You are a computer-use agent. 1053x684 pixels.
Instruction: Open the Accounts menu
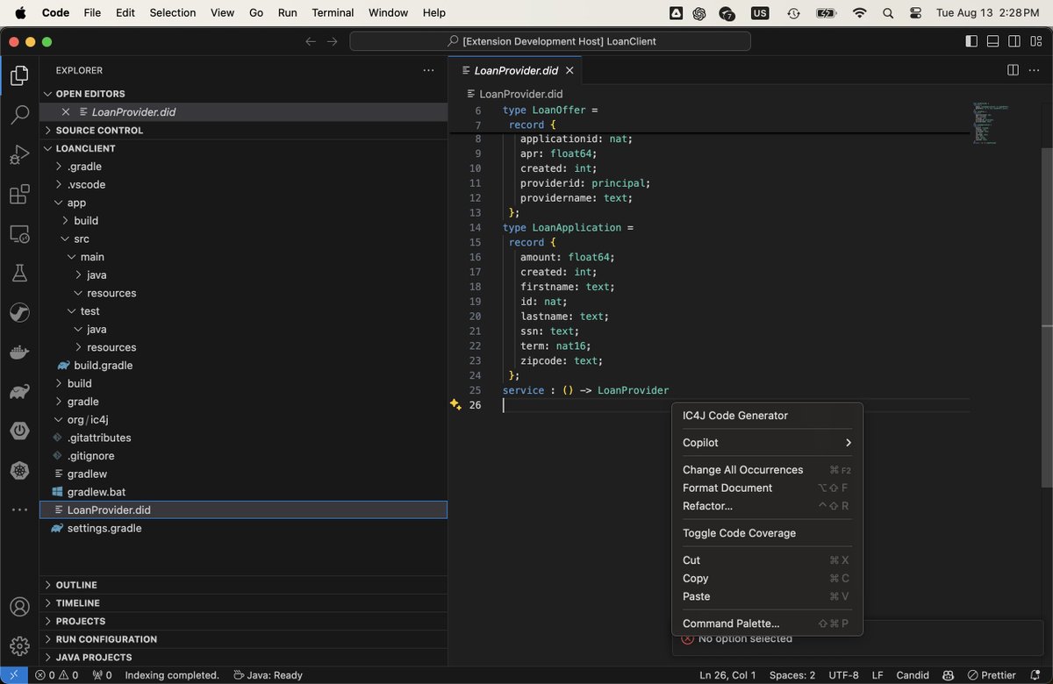(x=19, y=607)
